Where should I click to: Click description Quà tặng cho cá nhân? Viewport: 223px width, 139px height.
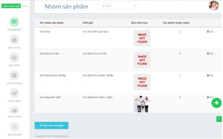(95, 54)
